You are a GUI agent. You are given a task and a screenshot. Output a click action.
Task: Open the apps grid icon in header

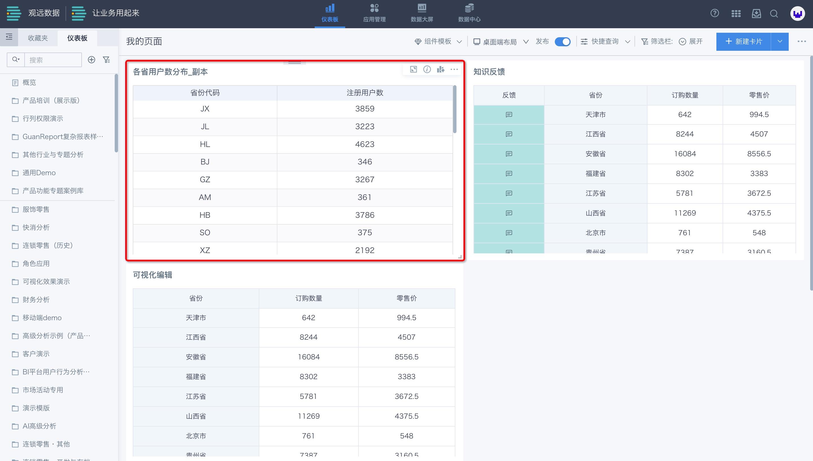pyautogui.click(x=736, y=13)
